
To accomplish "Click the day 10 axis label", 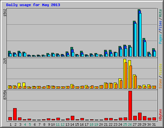I will (x=53, y=124).
